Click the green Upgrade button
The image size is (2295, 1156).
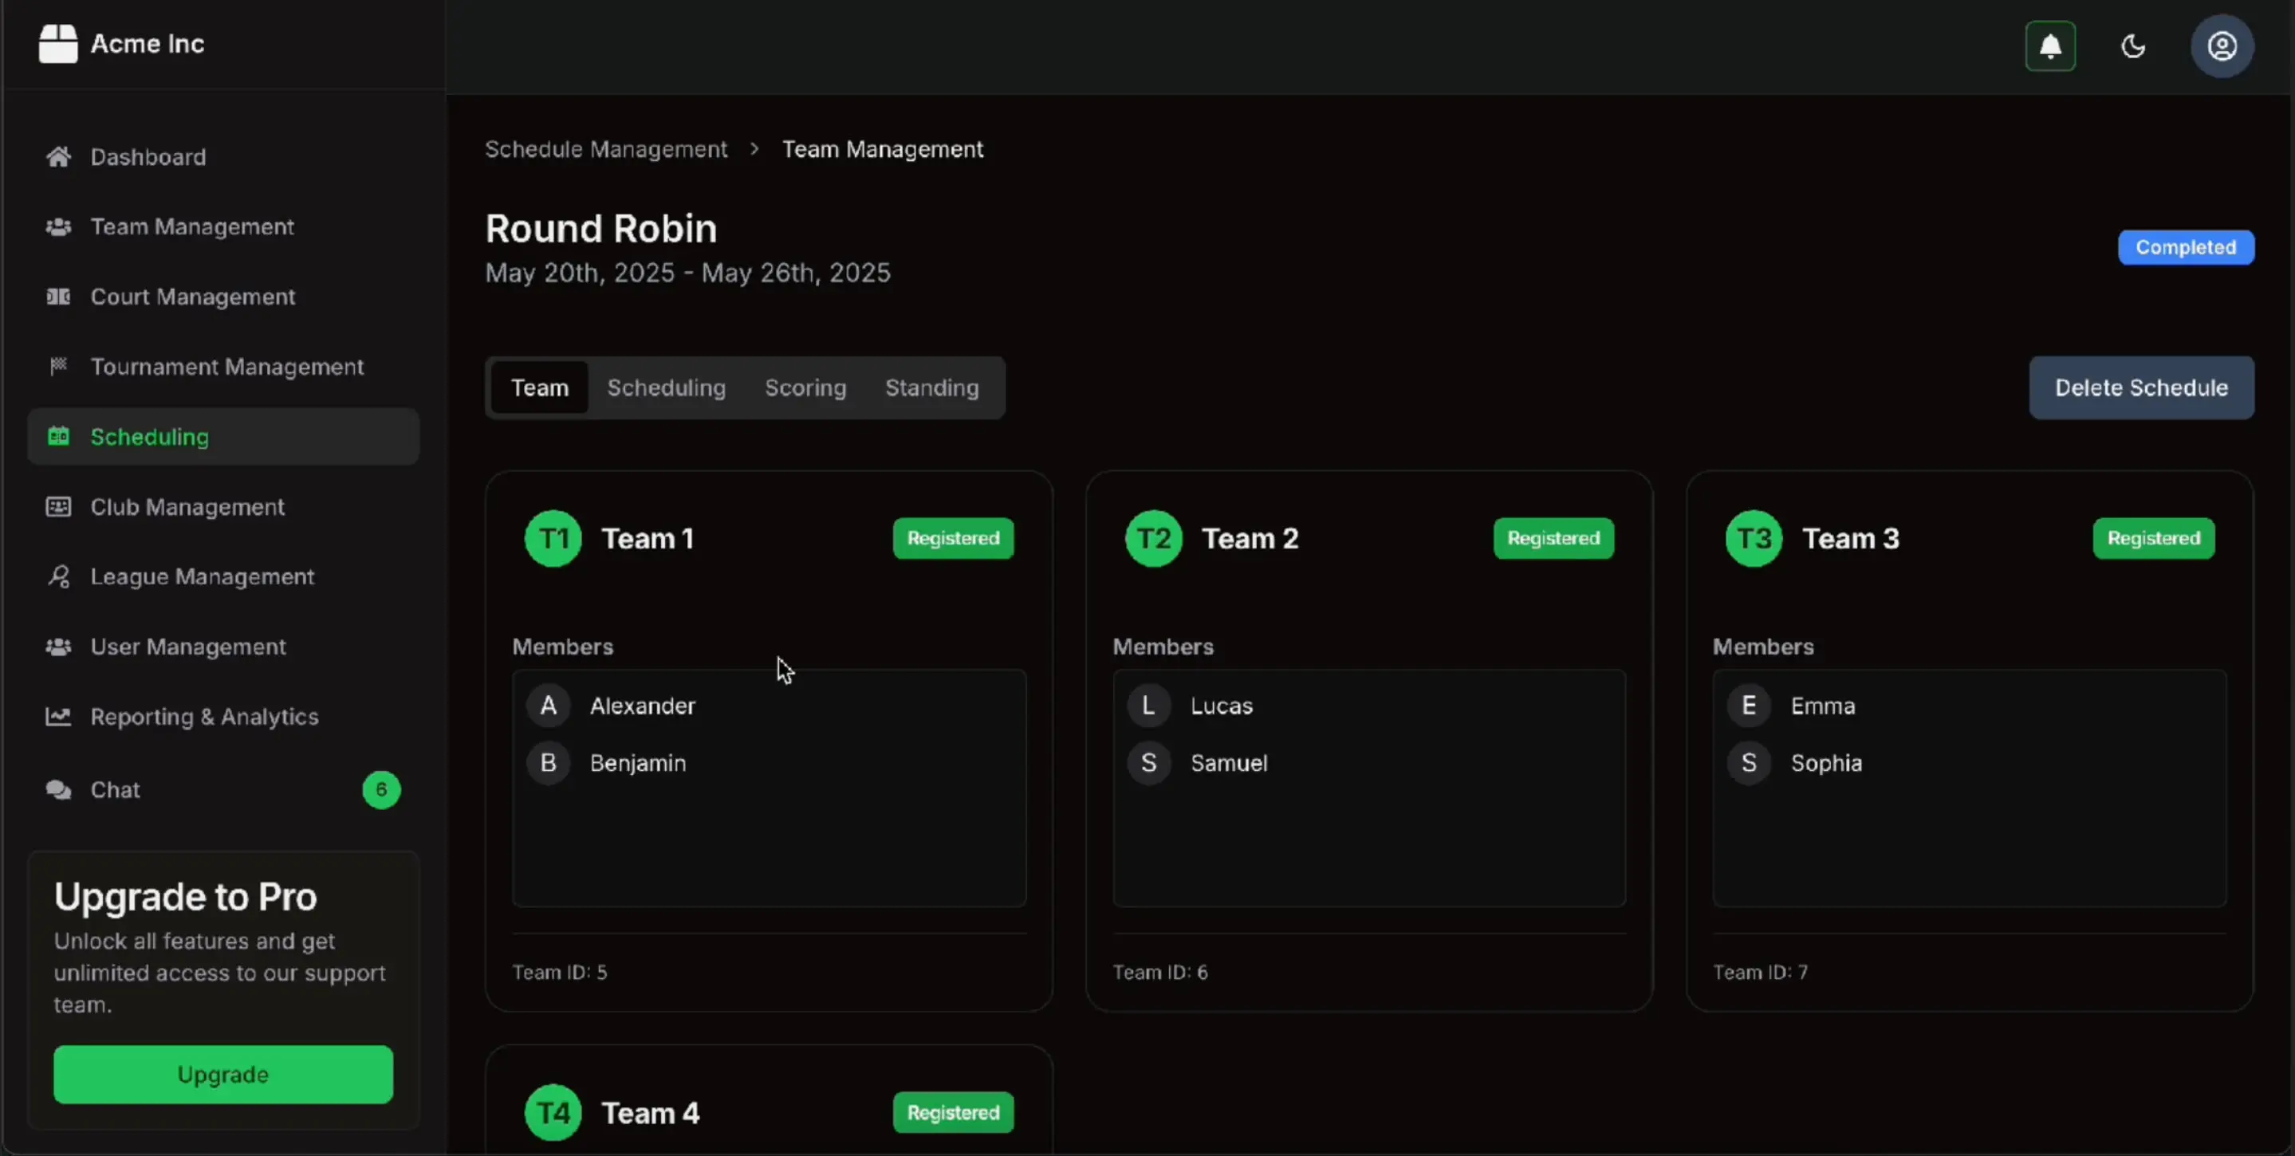222,1074
